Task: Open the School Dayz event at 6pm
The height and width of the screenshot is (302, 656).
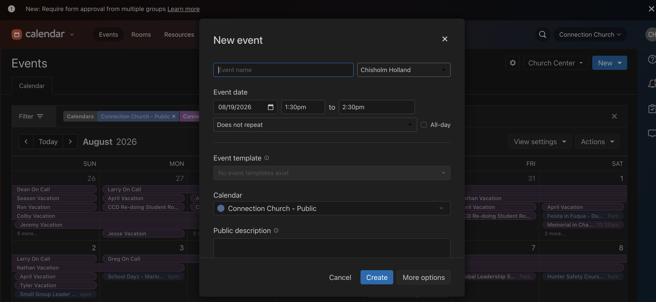Action: (144, 277)
